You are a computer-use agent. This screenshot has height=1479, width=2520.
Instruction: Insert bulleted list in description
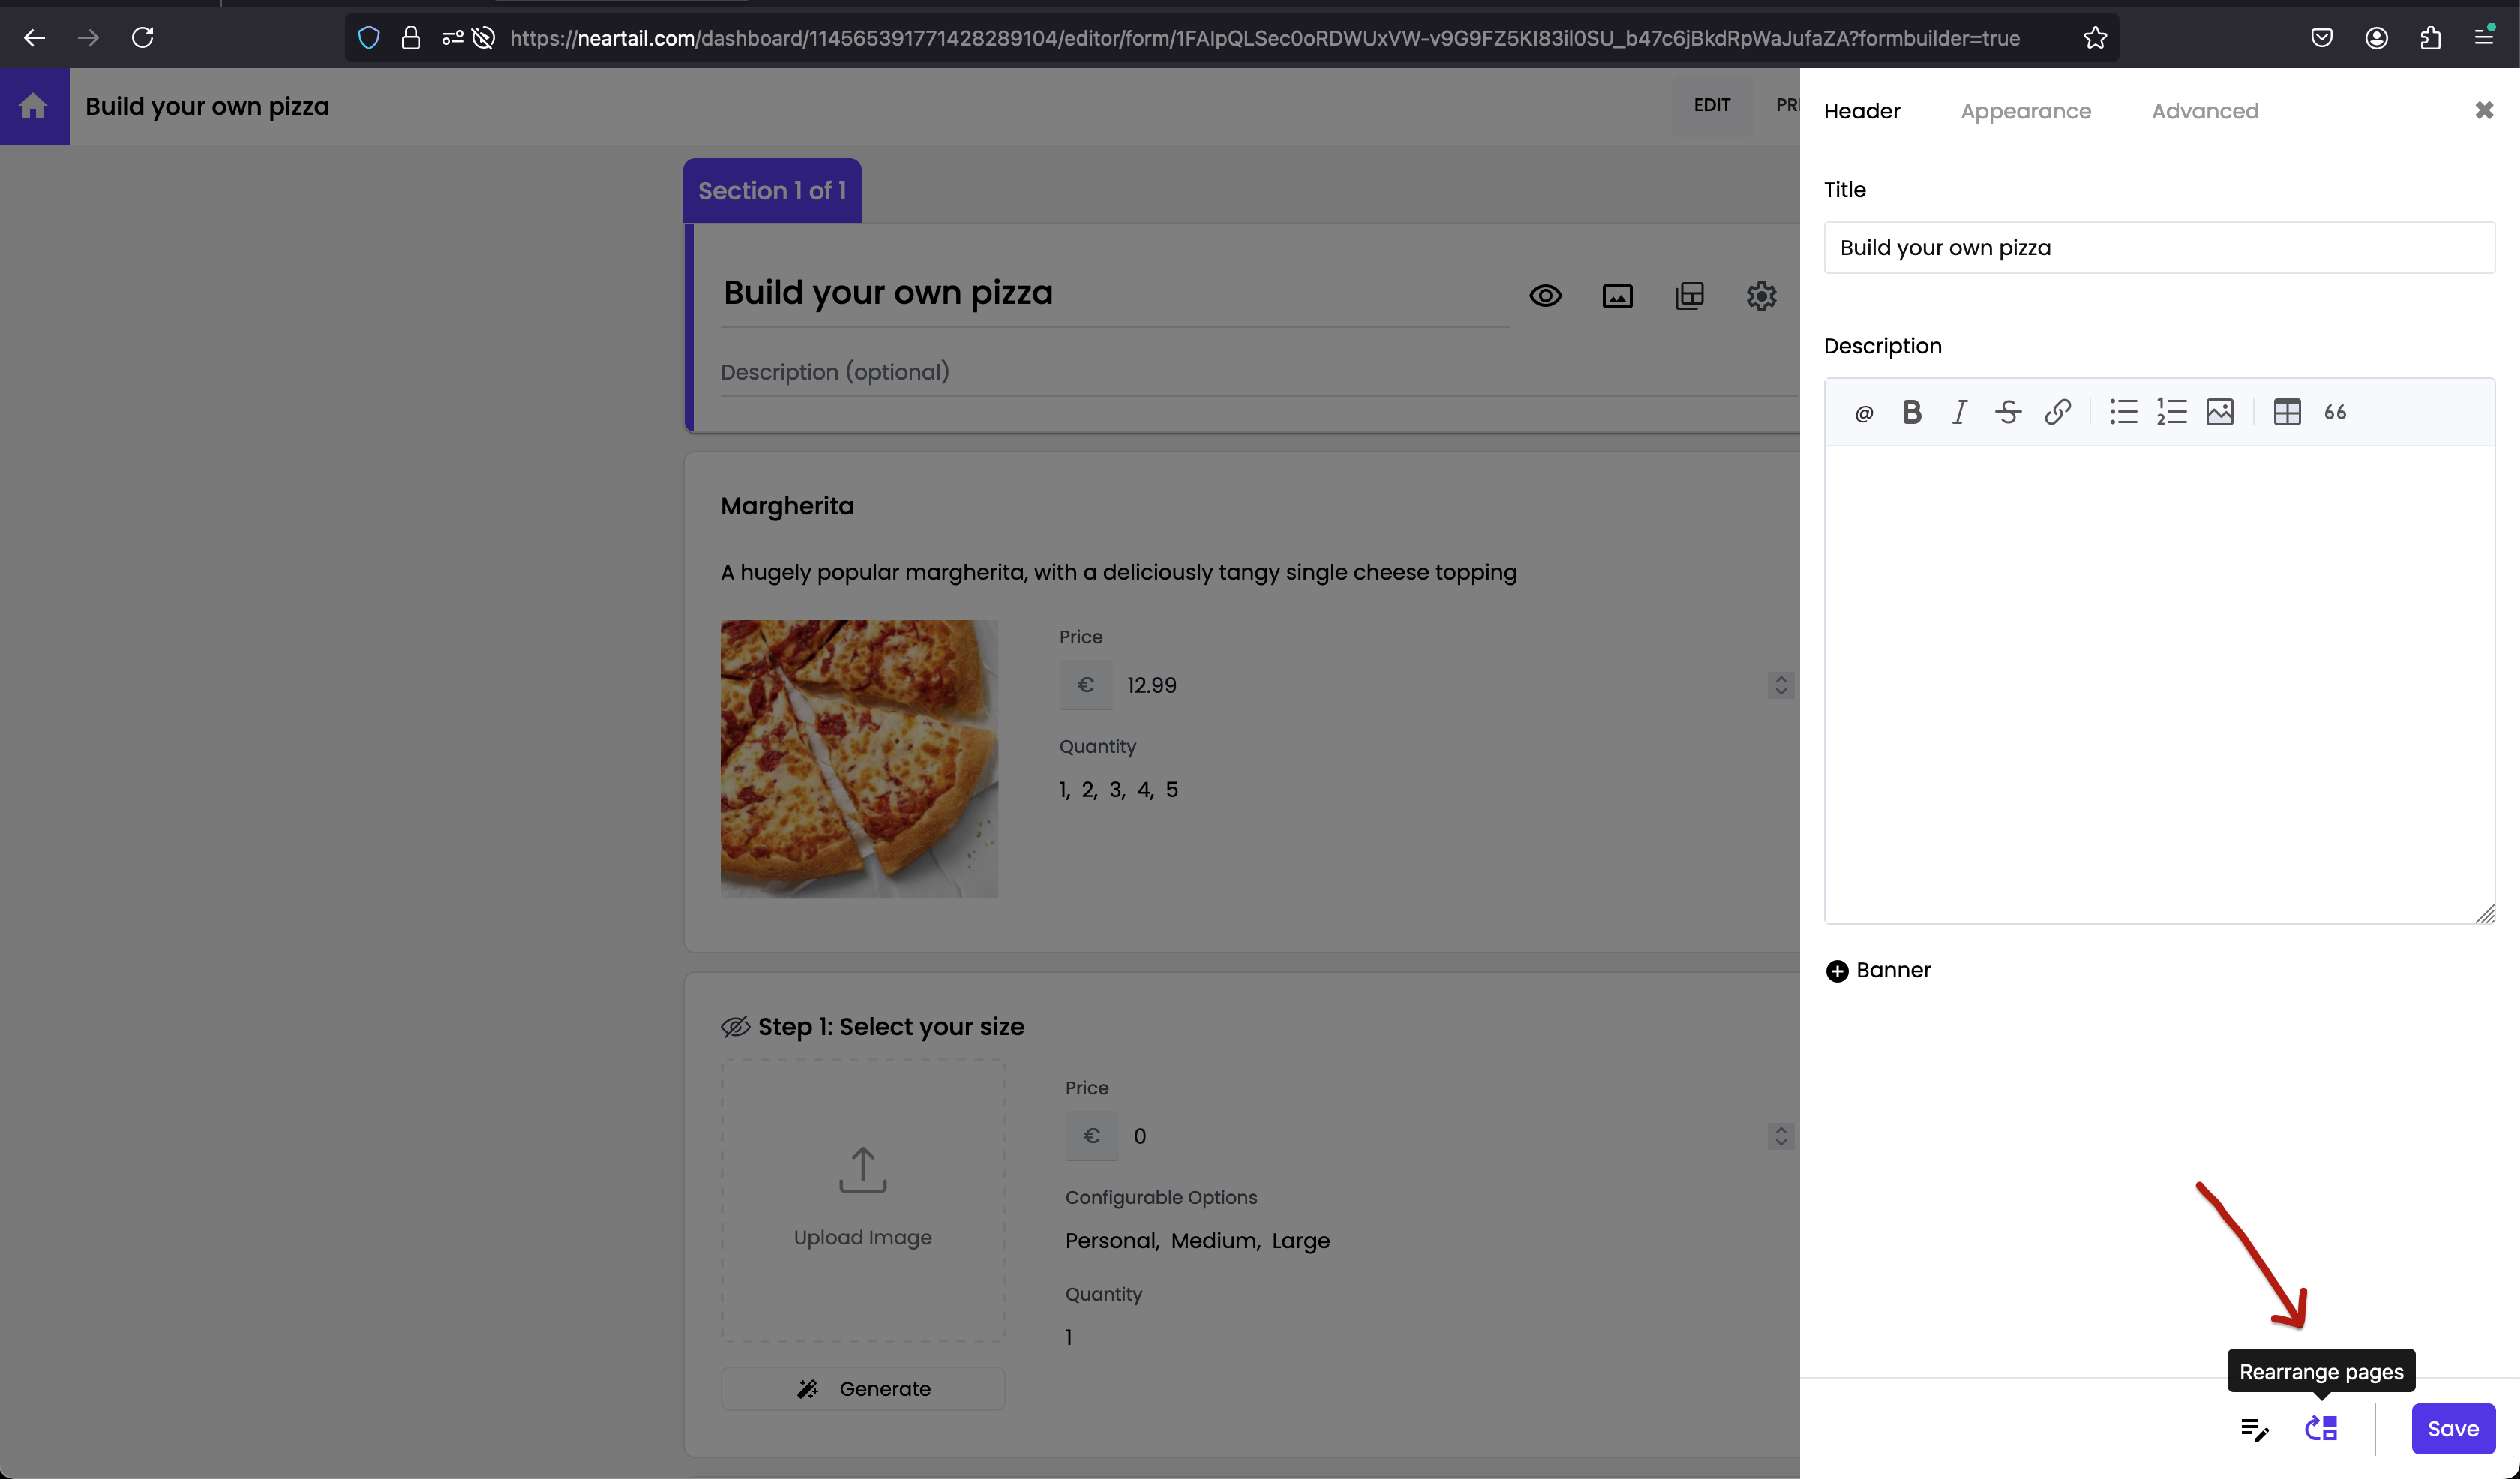(2123, 412)
